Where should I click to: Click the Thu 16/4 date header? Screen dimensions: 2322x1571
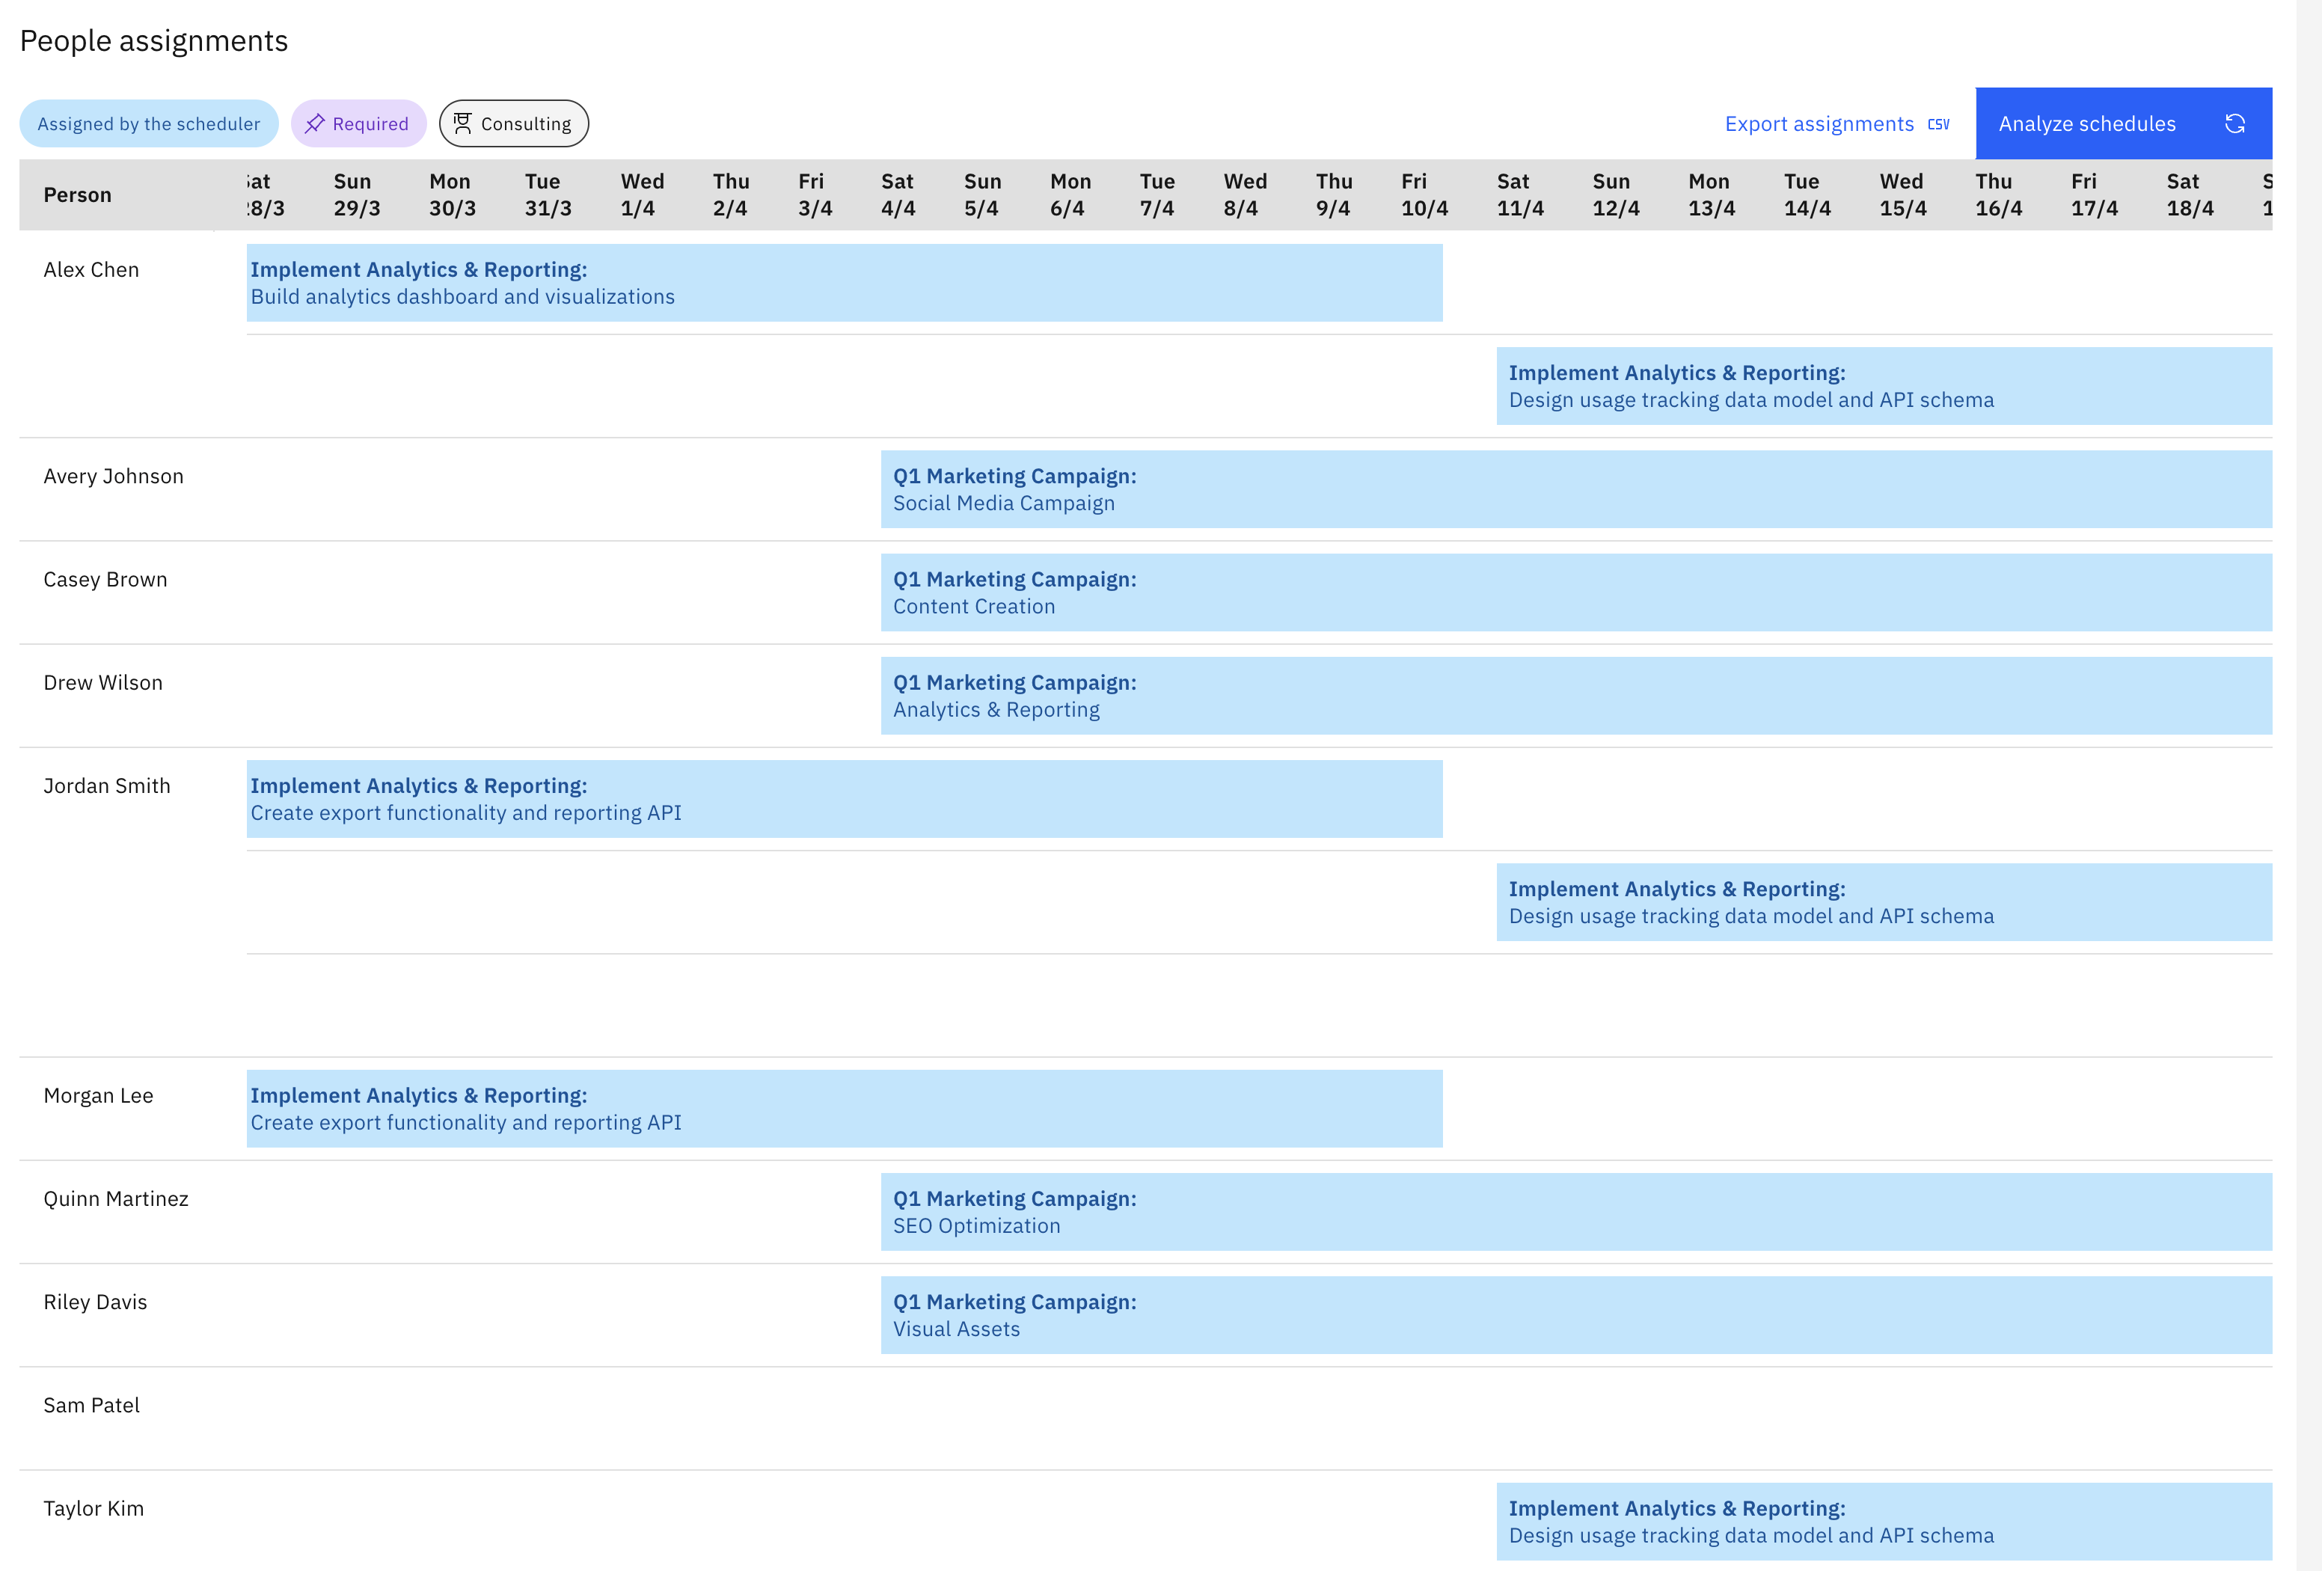[1998, 195]
